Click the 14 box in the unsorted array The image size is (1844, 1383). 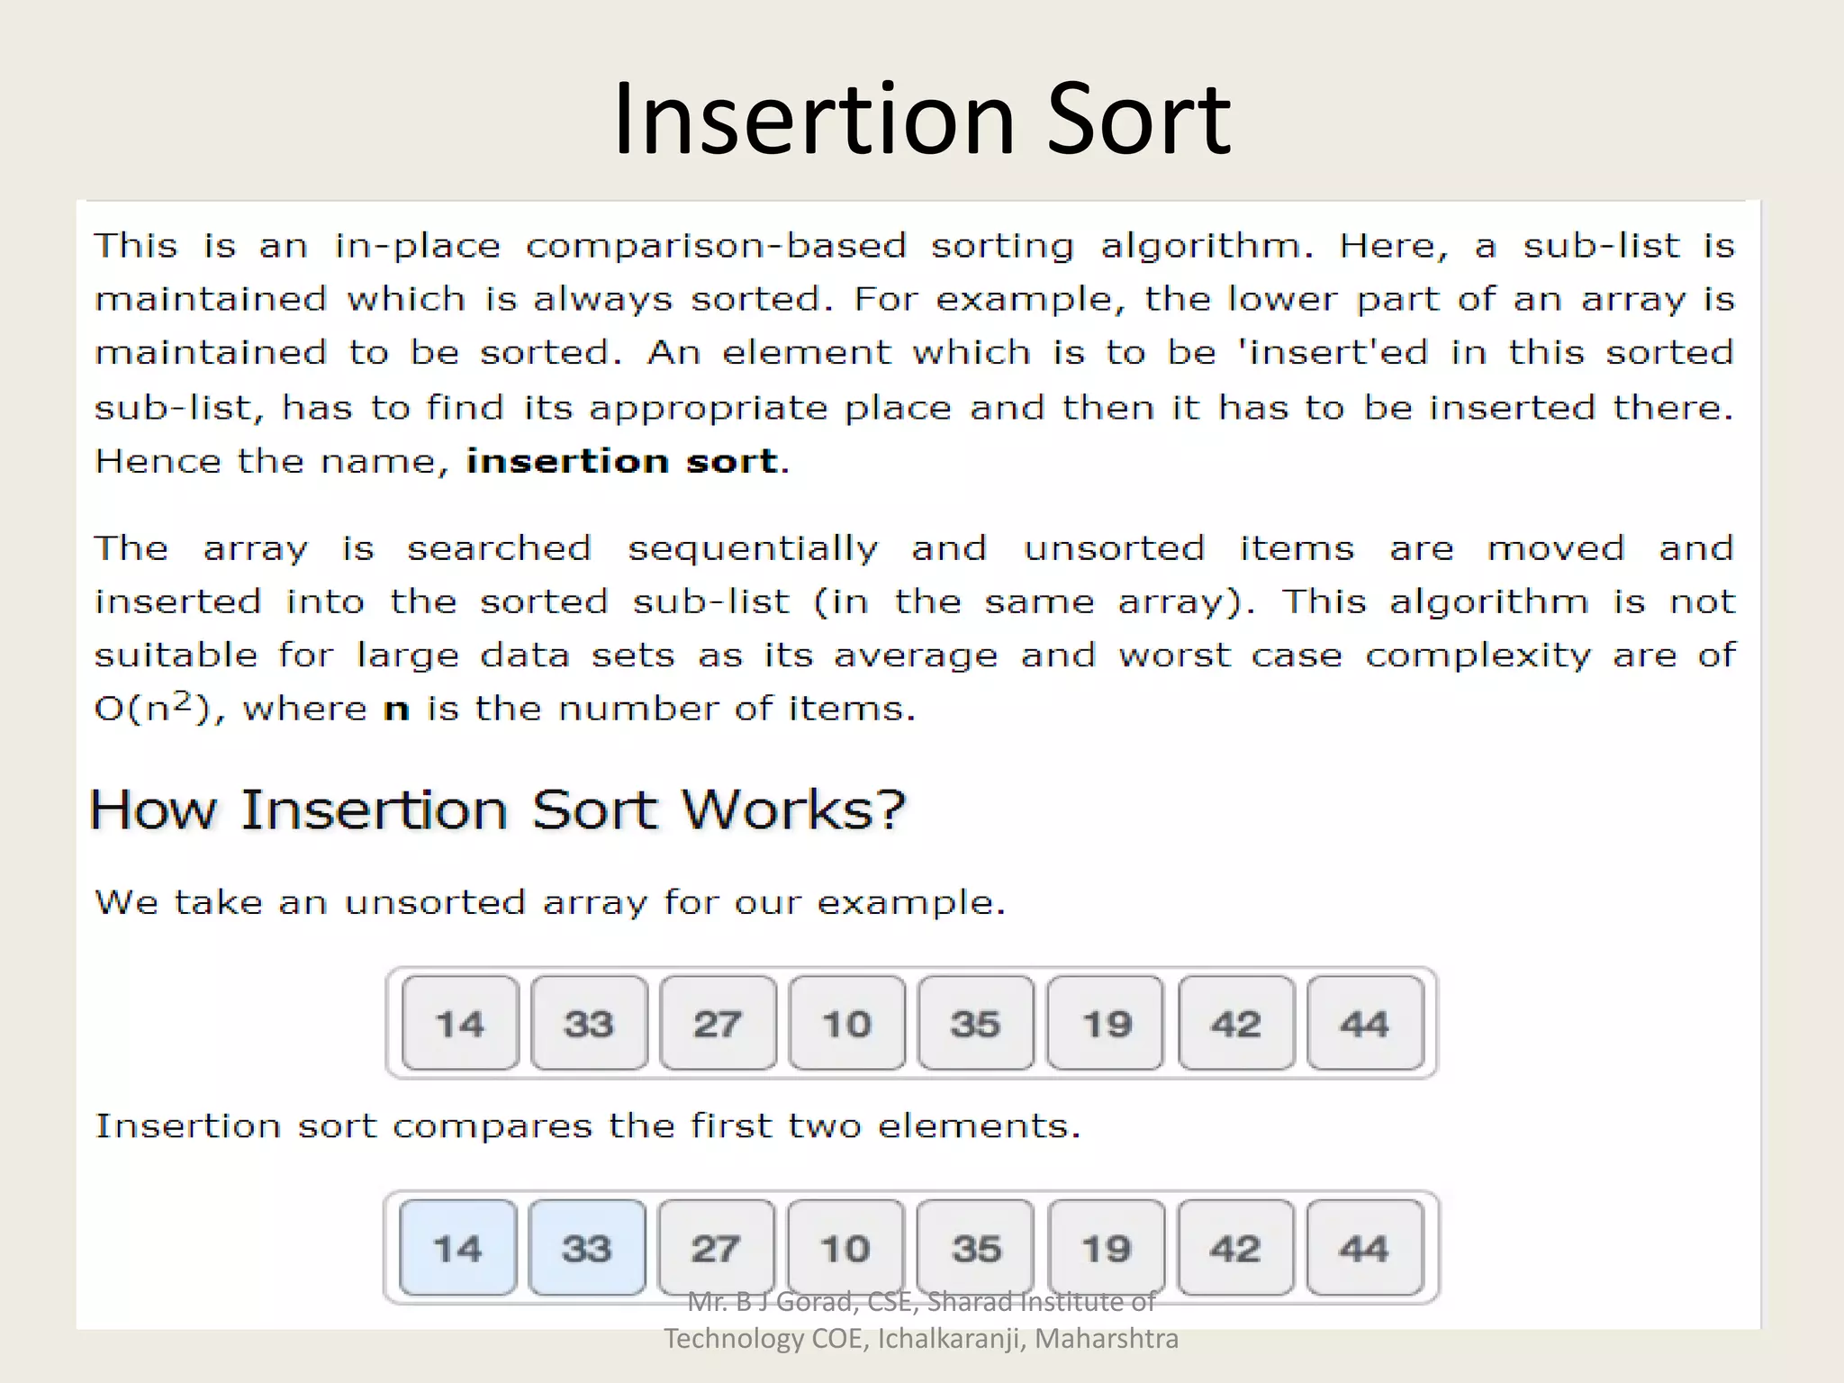pos(460,1023)
